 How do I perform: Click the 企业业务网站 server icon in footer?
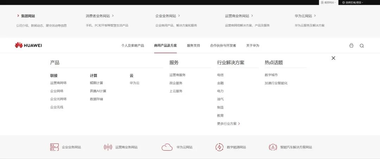[54, 147]
